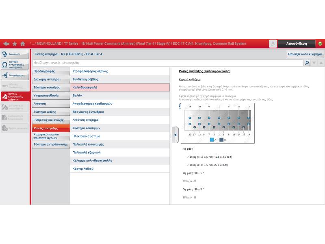Click the light blue A legend swatch
The width and height of the screenshot is (325, 244).
coord(212,139)
